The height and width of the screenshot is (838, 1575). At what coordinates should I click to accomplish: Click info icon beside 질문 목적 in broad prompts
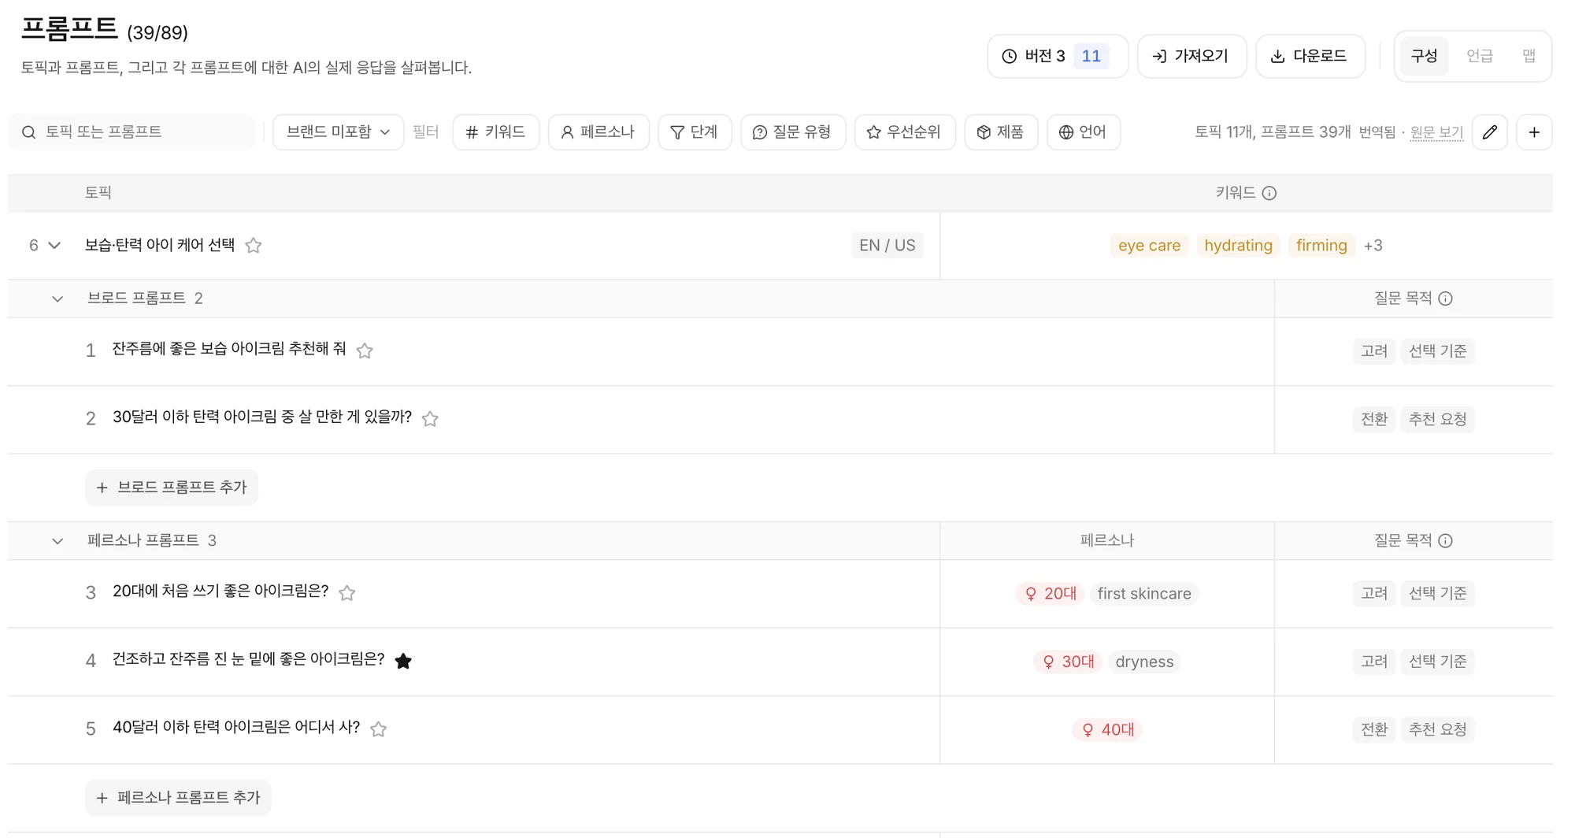tap(1445, 298)
